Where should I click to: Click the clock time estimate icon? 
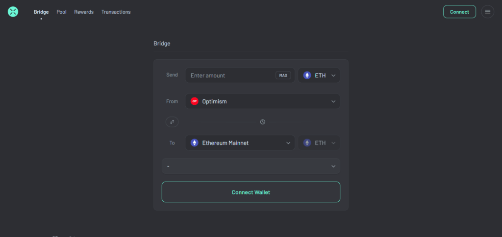tap(263, 122)
